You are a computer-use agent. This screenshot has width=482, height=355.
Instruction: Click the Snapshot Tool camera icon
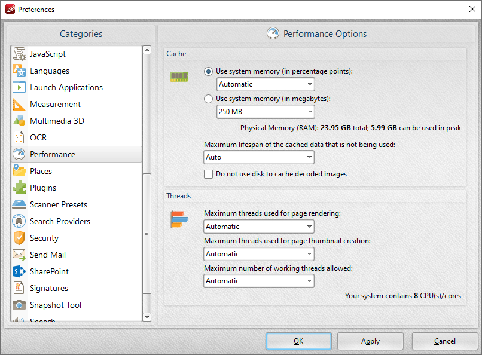click(19, 305)
